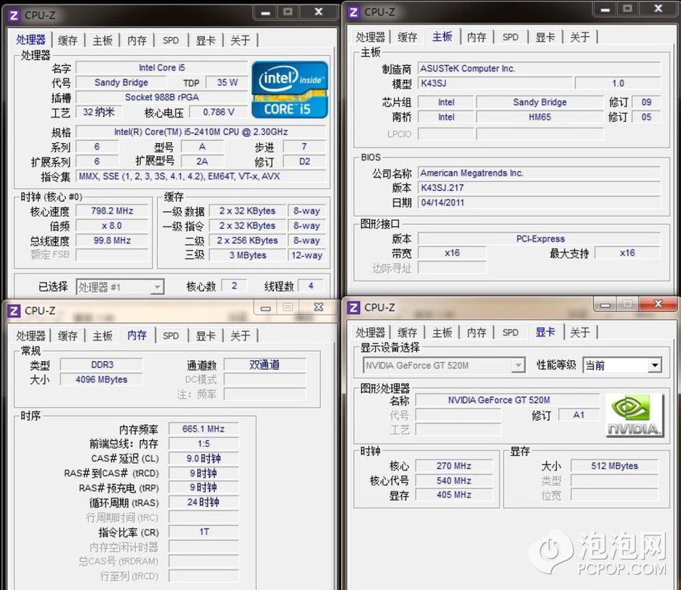Click the CPU-Z logo in the memory window title bar
Image resolution: width=681 pixels, height=590 pixels.
14,311
